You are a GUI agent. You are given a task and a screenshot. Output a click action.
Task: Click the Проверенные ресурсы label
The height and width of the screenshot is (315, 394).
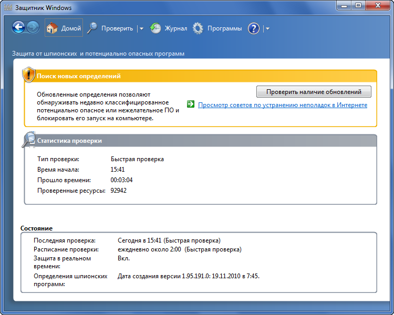(x=71, y=191)
